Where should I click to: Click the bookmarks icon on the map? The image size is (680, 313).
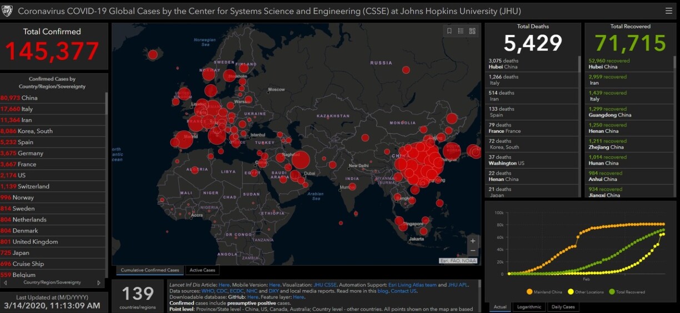click(x=449, y=31)
